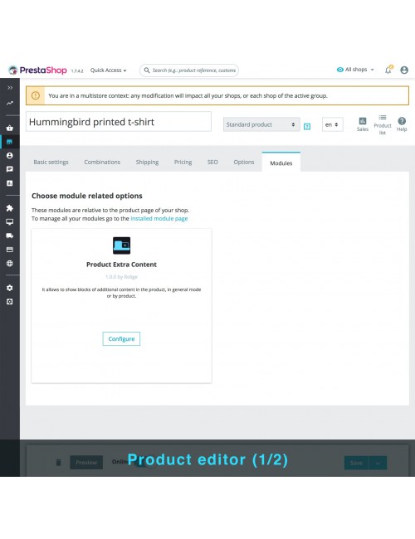The width and height of the screenshot is (415, 539).
Task: Click the product type help icon
Action: 307,127
